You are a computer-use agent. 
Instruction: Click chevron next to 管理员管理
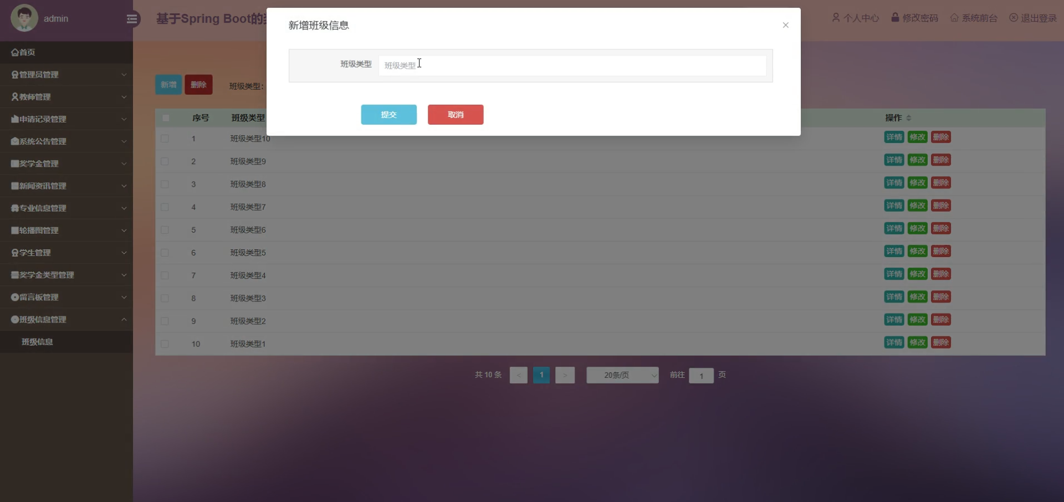point(124,74)
